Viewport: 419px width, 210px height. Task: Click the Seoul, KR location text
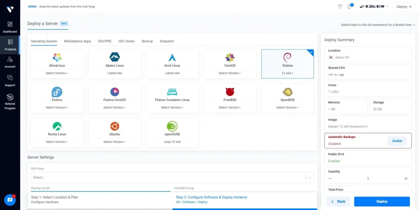point(342,57)
